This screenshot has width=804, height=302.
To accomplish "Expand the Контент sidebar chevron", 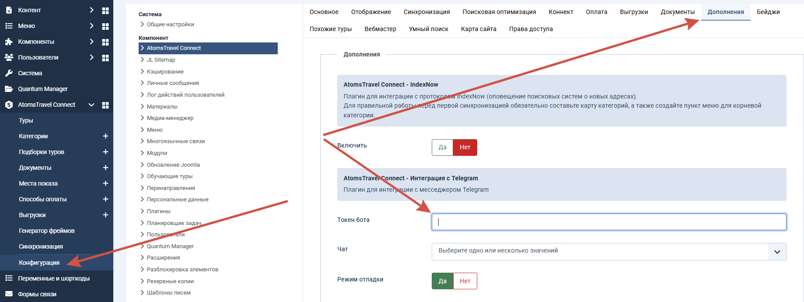I will point(91,10).
